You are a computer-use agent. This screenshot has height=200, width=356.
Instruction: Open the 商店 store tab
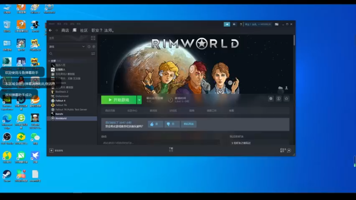coord(65,30)
